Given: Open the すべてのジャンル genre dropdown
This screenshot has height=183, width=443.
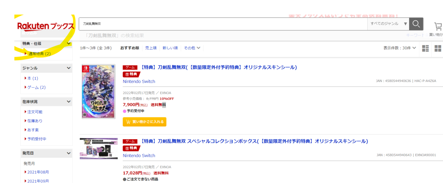Looking at the screenshot, I should (x=388, y=24).
